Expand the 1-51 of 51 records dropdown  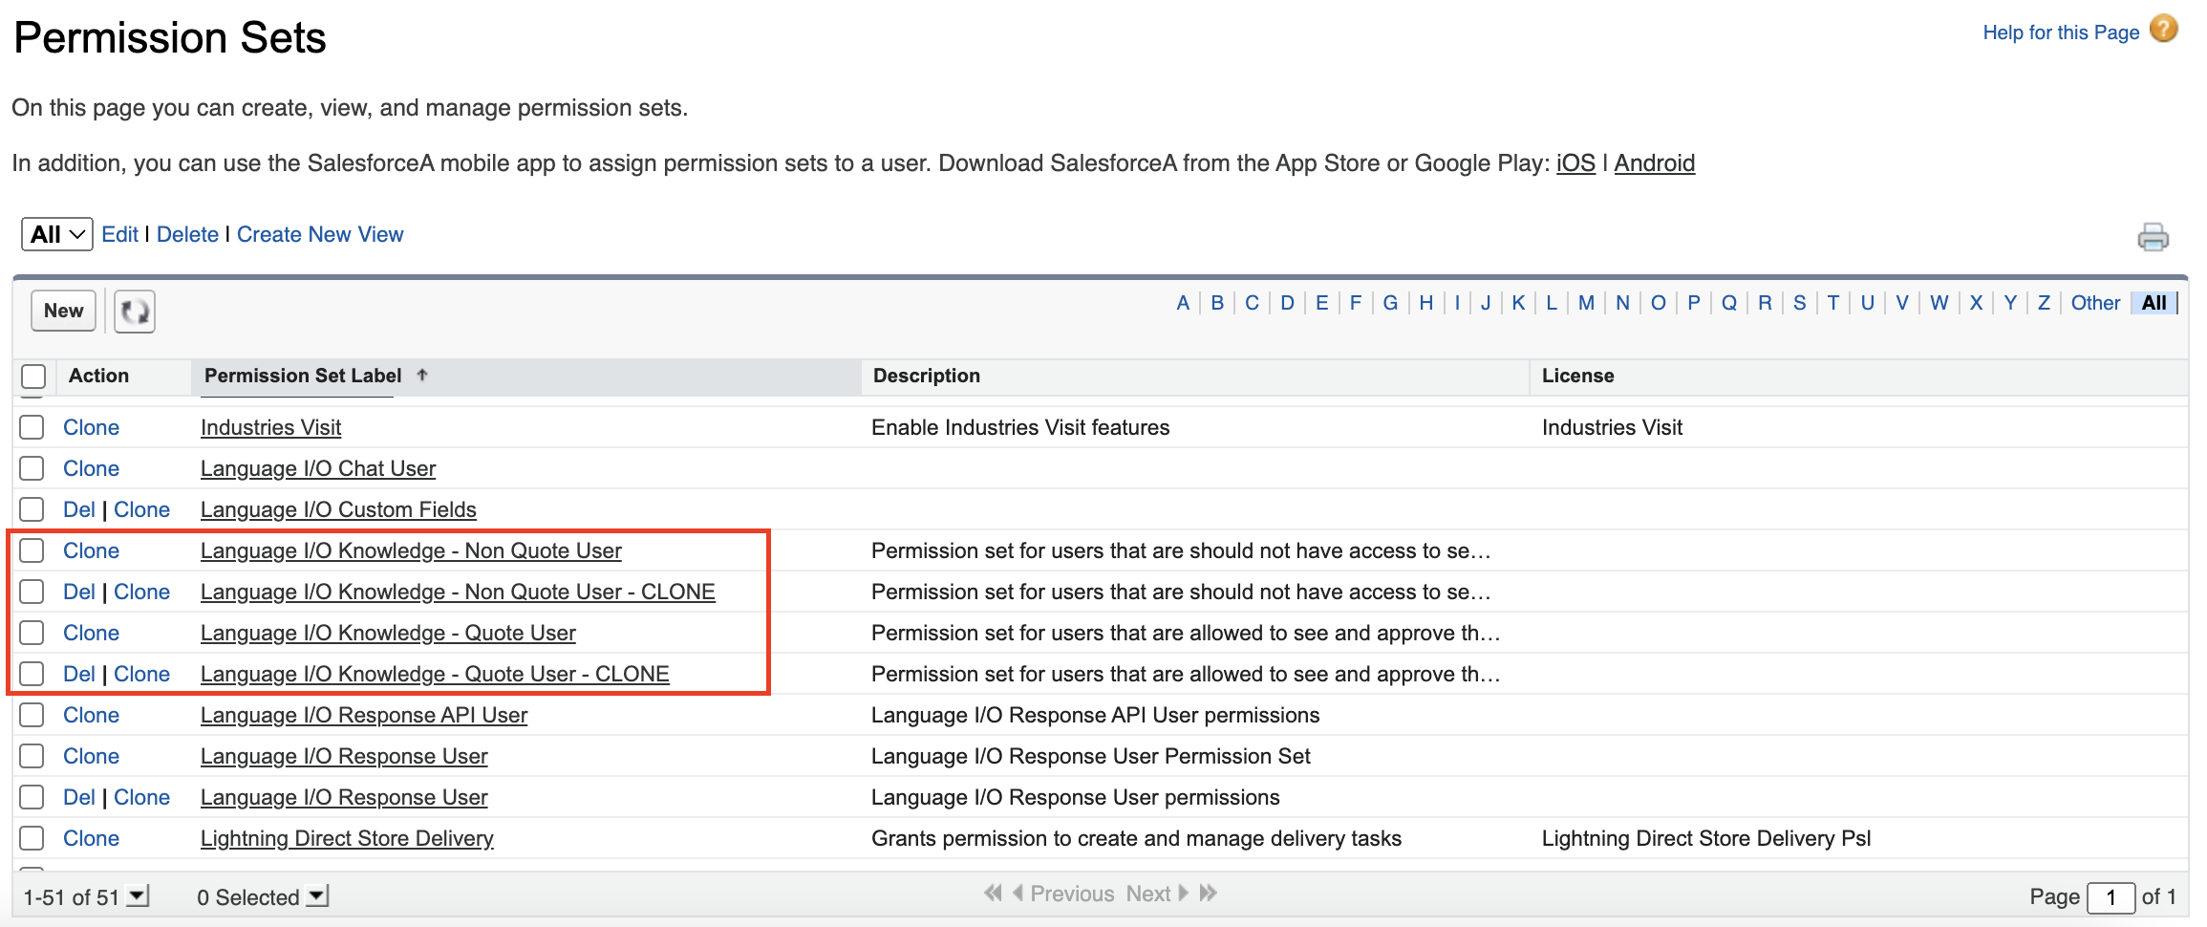coord(139,896)
